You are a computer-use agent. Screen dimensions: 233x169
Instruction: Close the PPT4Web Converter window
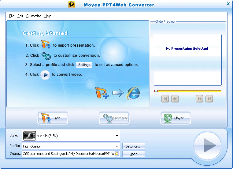228,4
